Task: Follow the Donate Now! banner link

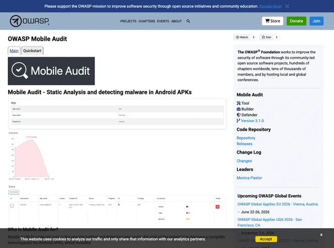Action: (270, 6)
